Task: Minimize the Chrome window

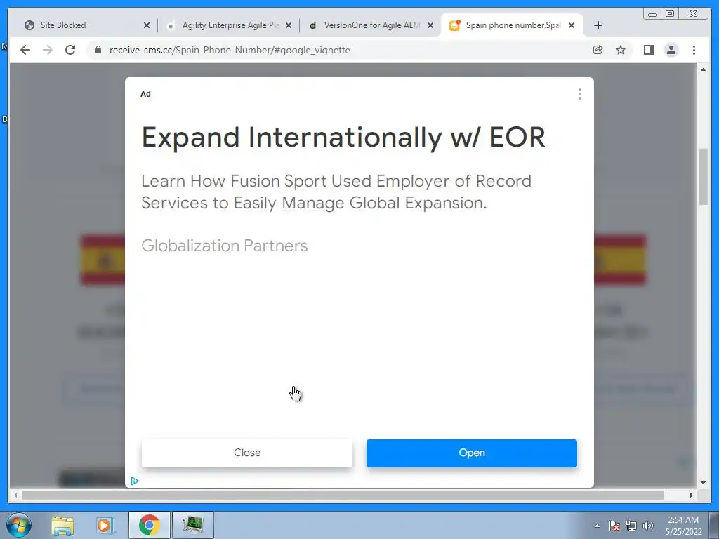Action: coord(652,14)
